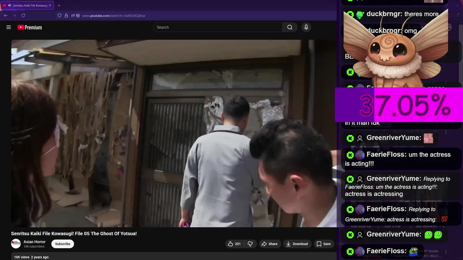Viewport: 463px width, 260px height.
Task: Open a new browser tab
Action: 59,5
